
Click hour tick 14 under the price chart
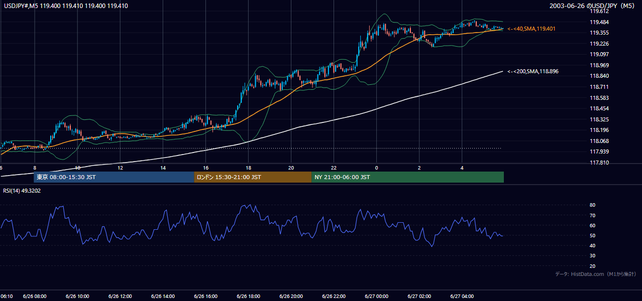[163, 168]
